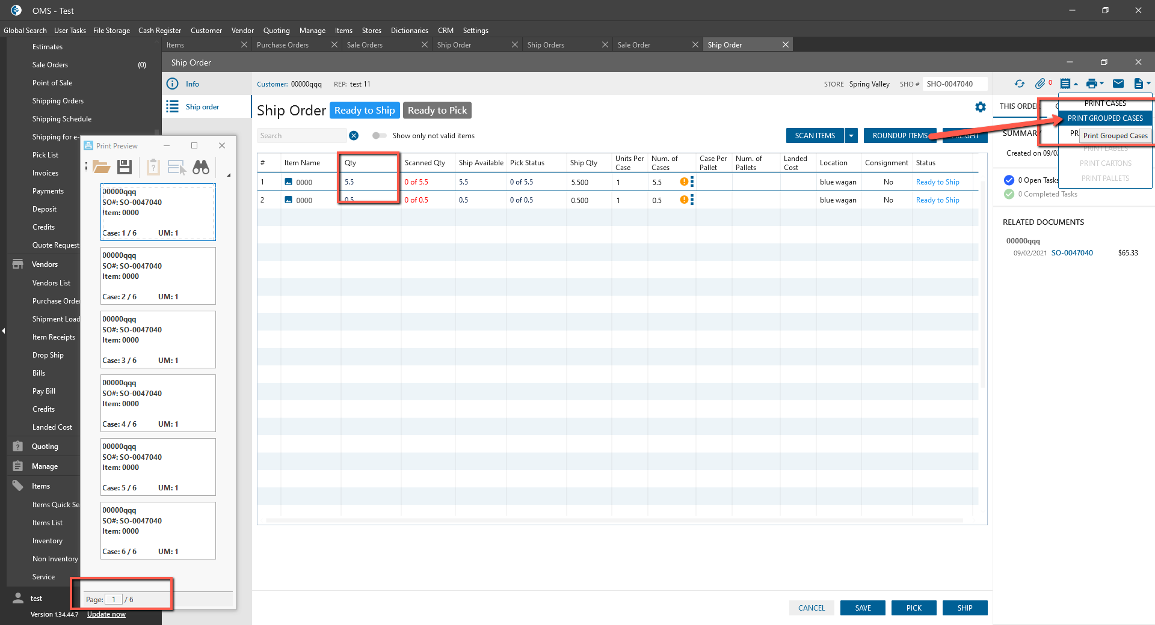Click the Update now link
This screenshot has height=625, width=1155.
pyautogui.click(x=106, y=614)
